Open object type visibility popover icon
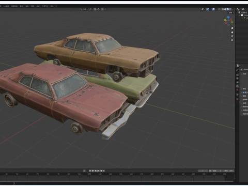Image resolution: width=248 pixels, height=186 pixels. pos(203,9)
